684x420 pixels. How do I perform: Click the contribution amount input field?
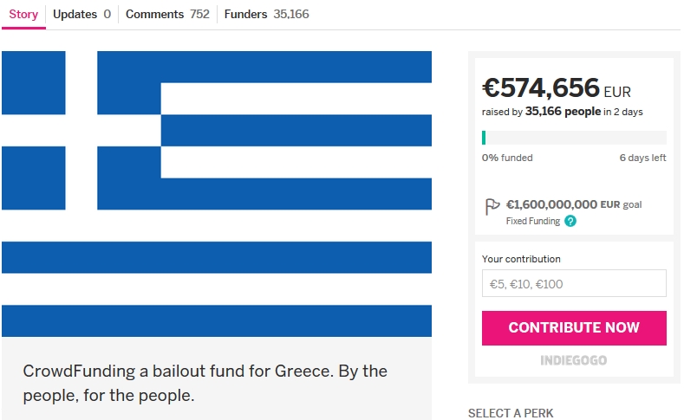574,284
